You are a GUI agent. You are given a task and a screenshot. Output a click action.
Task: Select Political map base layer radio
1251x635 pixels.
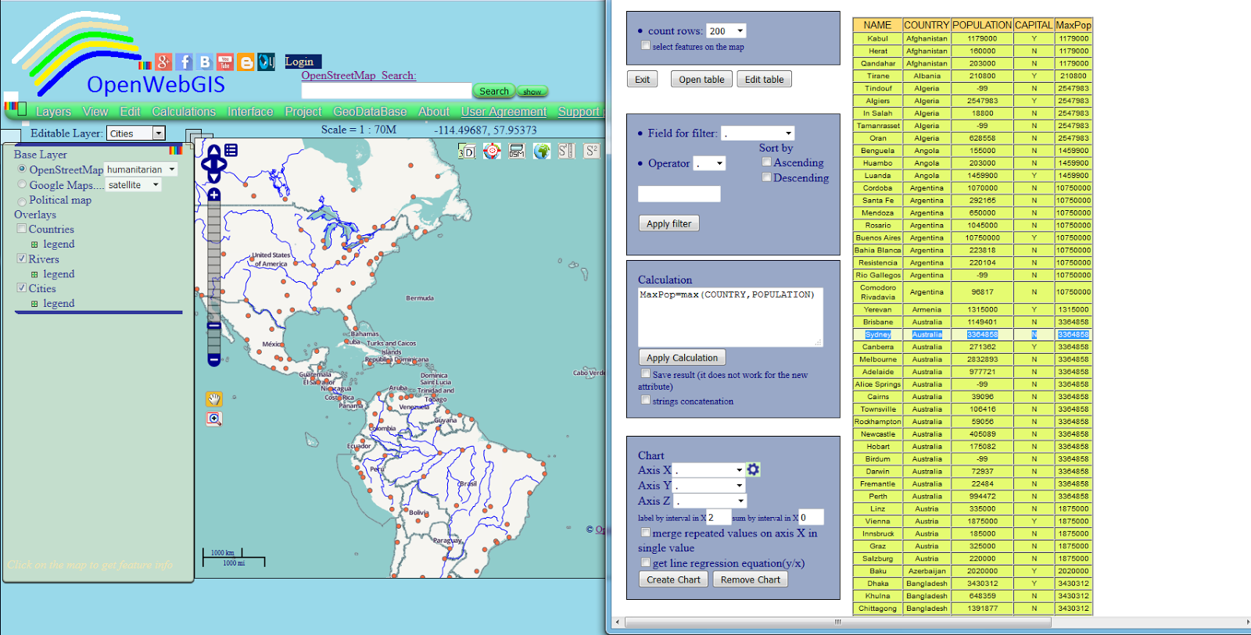click(x=22, y=202)
